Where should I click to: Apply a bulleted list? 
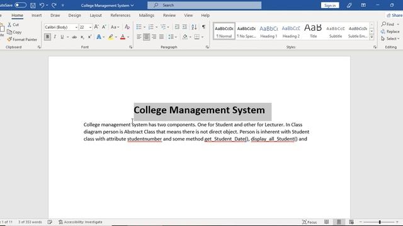[139, 27]
